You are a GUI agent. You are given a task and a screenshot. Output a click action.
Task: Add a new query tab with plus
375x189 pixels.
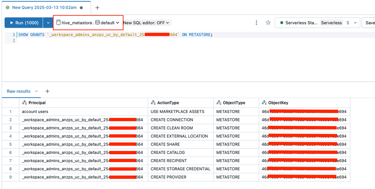pos(97,7)
